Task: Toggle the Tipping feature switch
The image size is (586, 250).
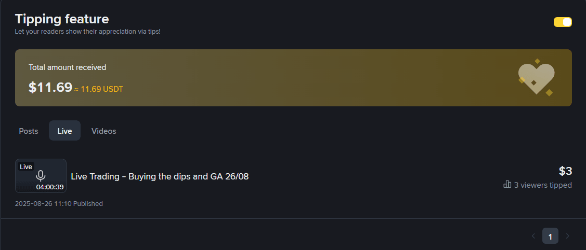Action: click(x=563, y=22)
